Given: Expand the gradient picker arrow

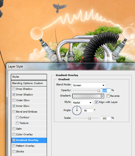Looking at the screenshot, I should coord(103,96).
